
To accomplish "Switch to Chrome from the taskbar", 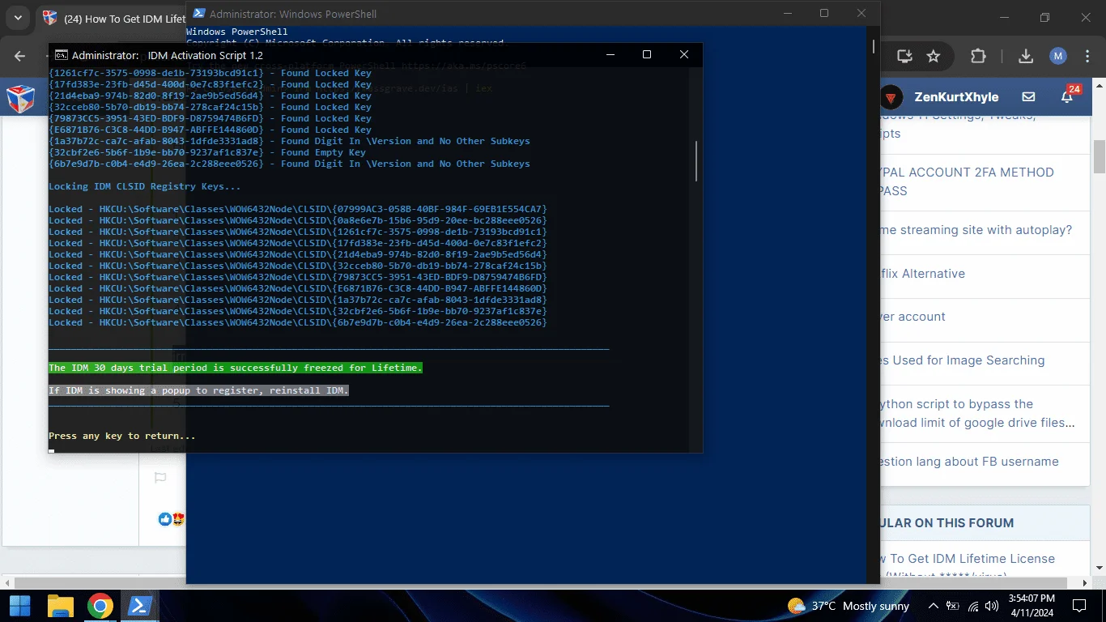I will pyautogui.click(x=100, y=606).
